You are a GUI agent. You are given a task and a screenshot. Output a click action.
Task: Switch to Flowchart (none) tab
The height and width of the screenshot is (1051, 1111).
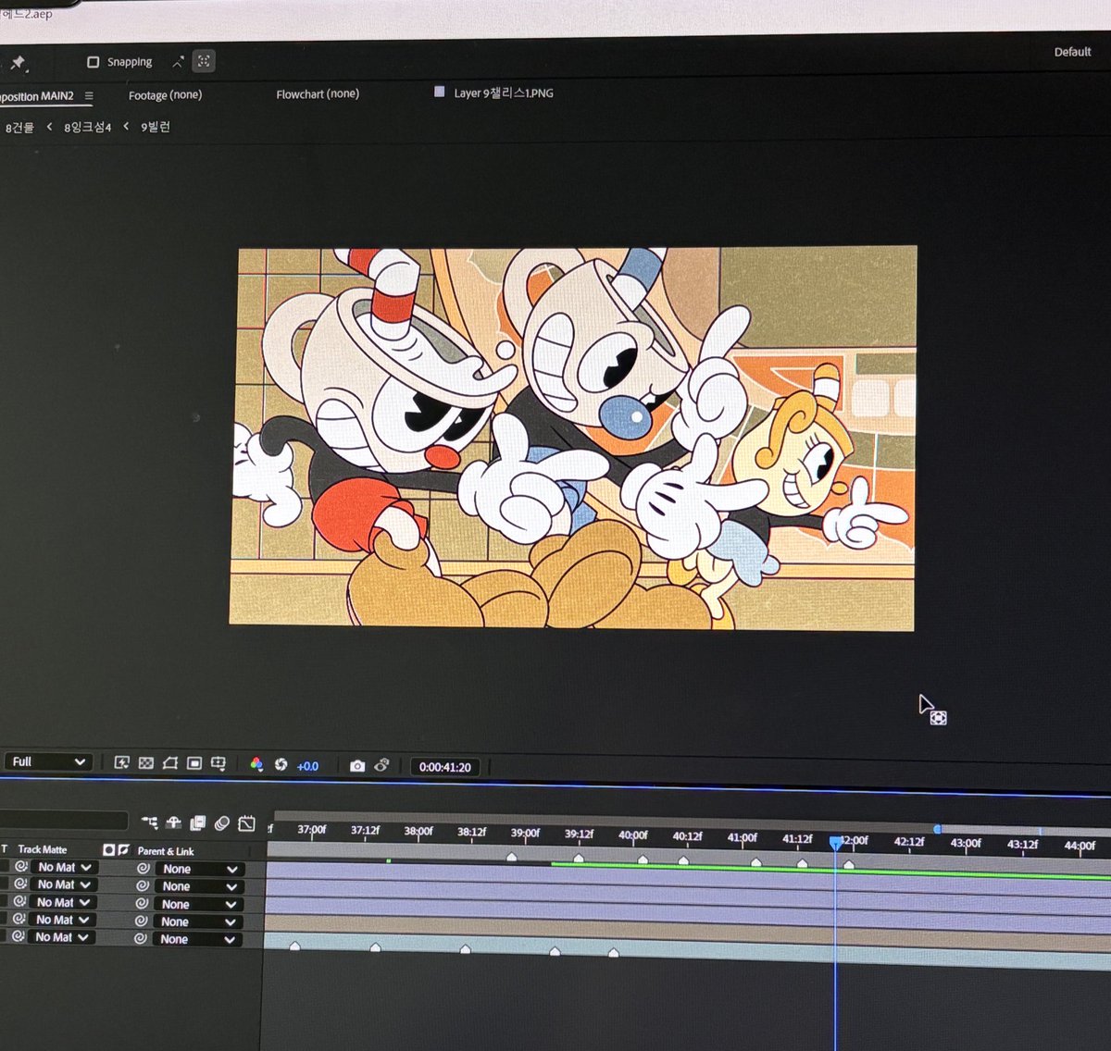tap(318, 93)
